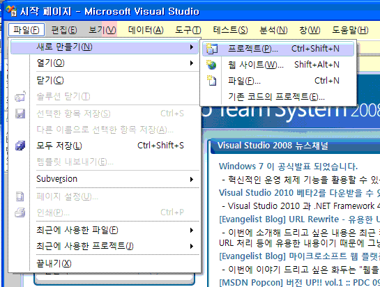Expand the 열기(O) submenu arrow
The image size is (380, 287).
click(x=192, y=63)
